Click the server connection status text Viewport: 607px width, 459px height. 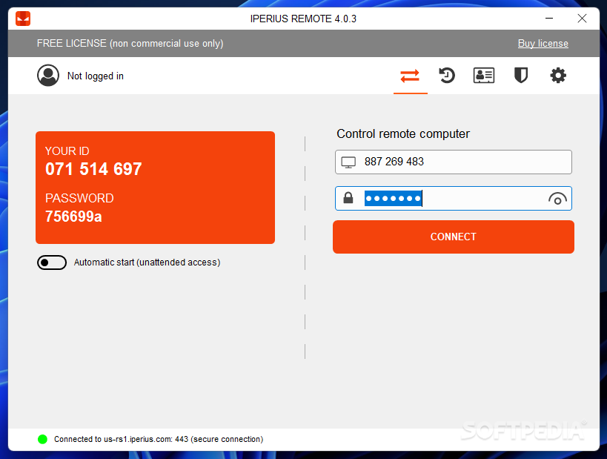point(159,439)
